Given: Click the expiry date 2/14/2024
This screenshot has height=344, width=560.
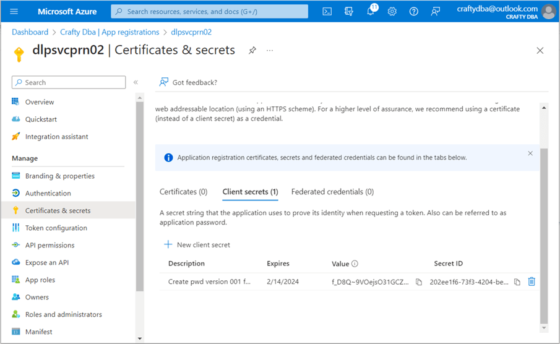Looking at the screenshot, I should 283,282.
